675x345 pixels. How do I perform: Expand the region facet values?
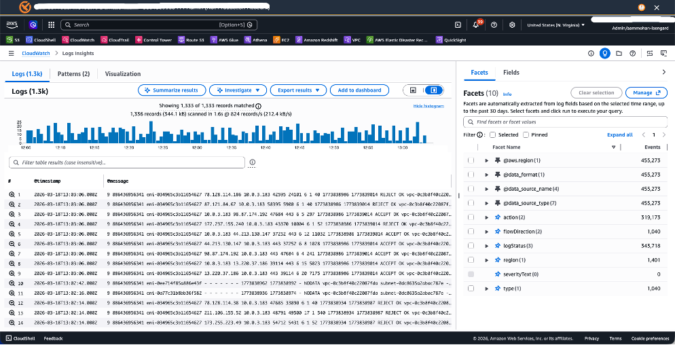(x=486, y=259)
